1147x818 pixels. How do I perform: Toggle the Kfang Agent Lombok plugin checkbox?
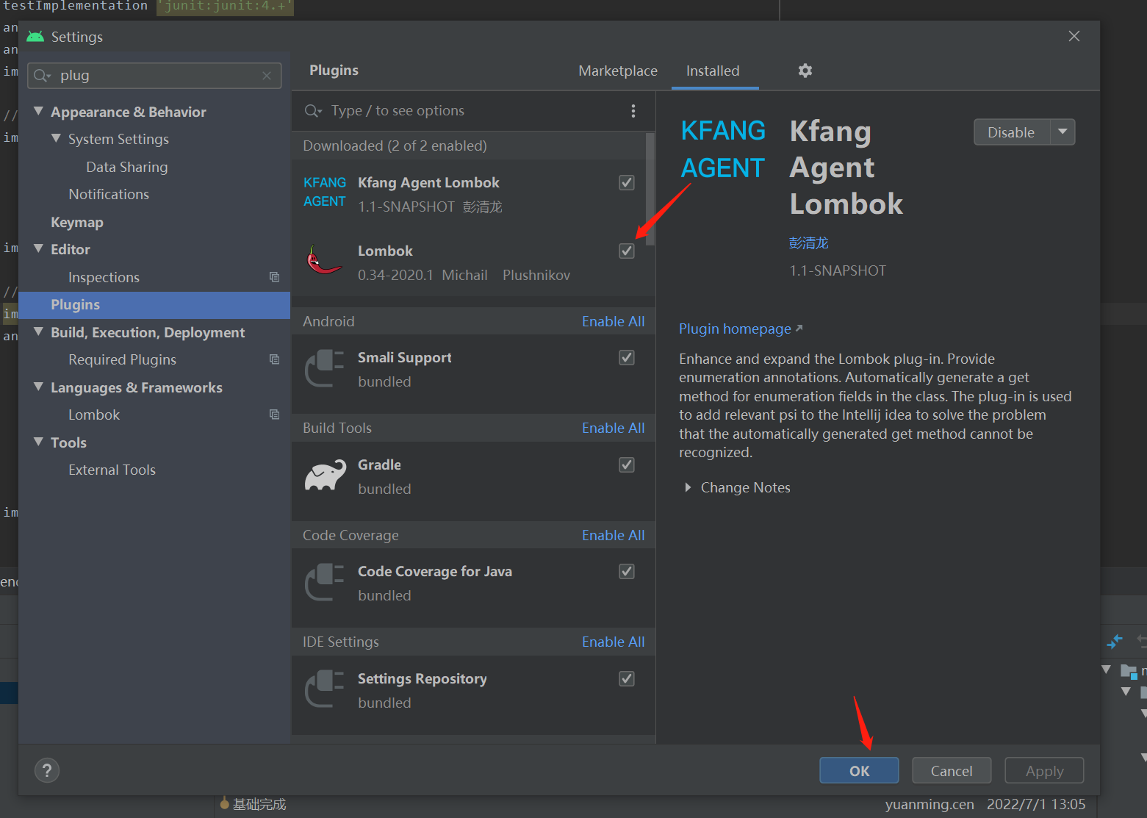click(x=627, y=182)
